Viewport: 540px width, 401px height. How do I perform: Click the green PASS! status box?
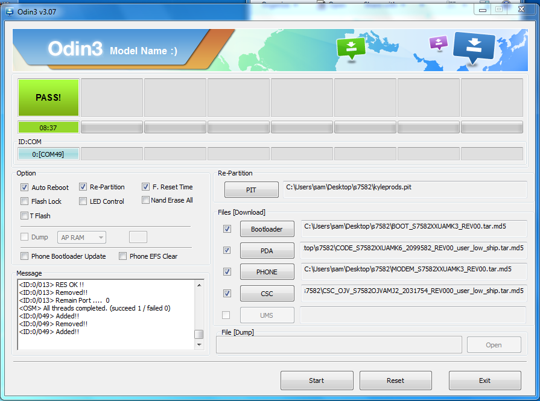48,98
